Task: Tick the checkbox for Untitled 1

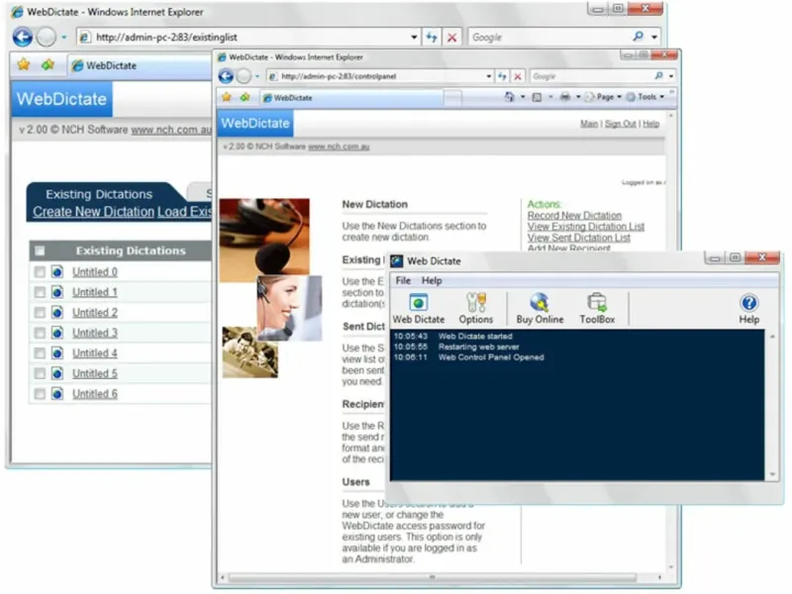Action: tap(40, 292)
